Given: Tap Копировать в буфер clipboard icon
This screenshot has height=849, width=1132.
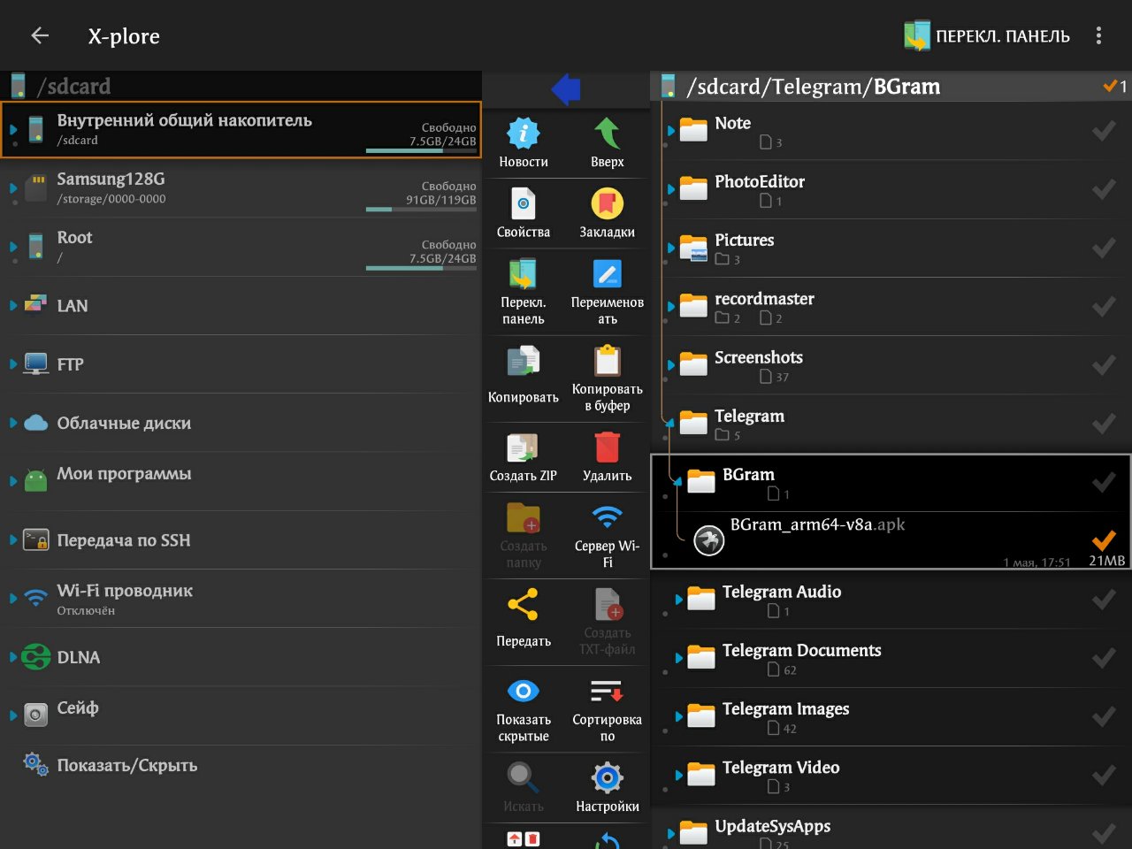Looking at the screenshot, I should coord(608,361).
